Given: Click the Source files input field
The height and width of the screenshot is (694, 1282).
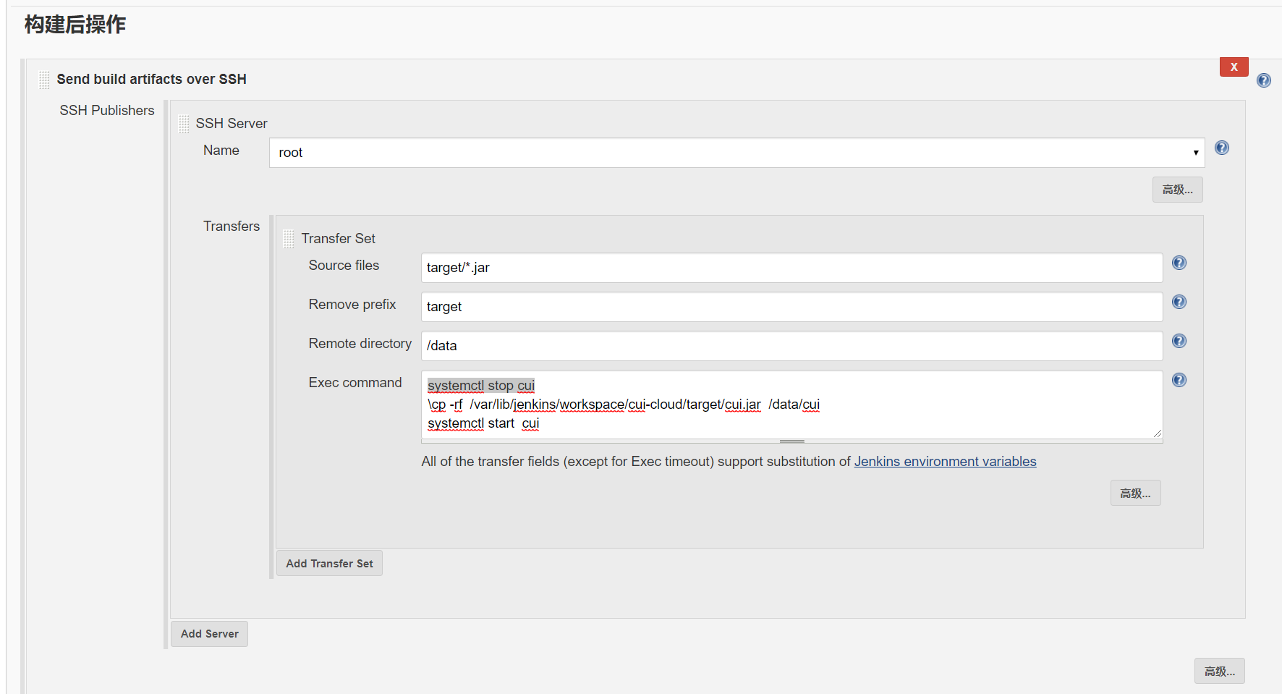Looking at the screenshot, I should [x=791, y=268].
